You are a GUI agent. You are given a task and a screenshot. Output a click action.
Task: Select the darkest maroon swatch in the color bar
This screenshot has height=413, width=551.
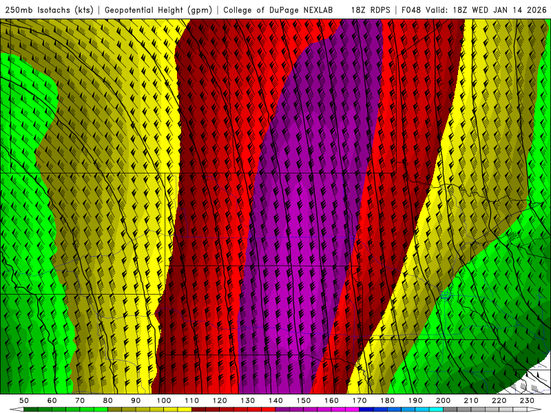tap(198, 410)
